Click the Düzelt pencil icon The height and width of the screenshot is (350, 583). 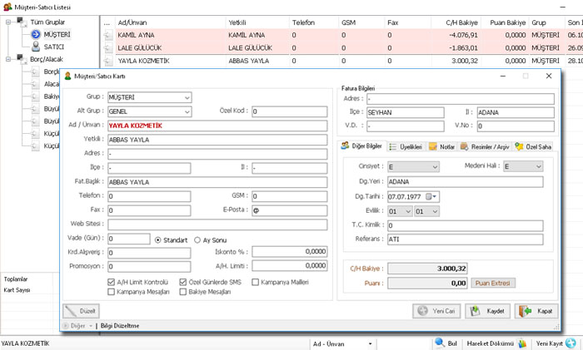tap(71, 311)
